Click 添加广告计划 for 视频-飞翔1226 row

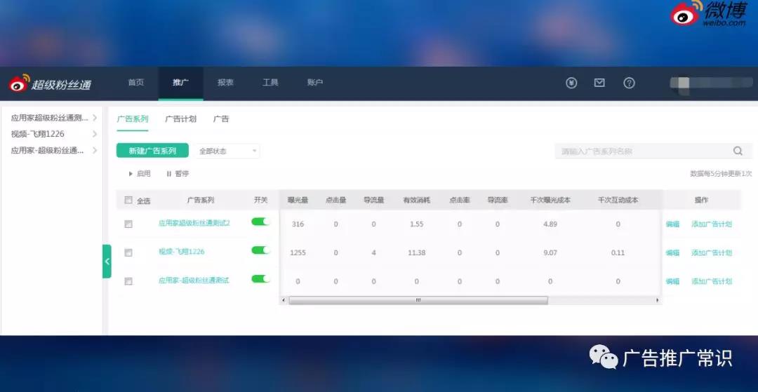pos(712,252)
